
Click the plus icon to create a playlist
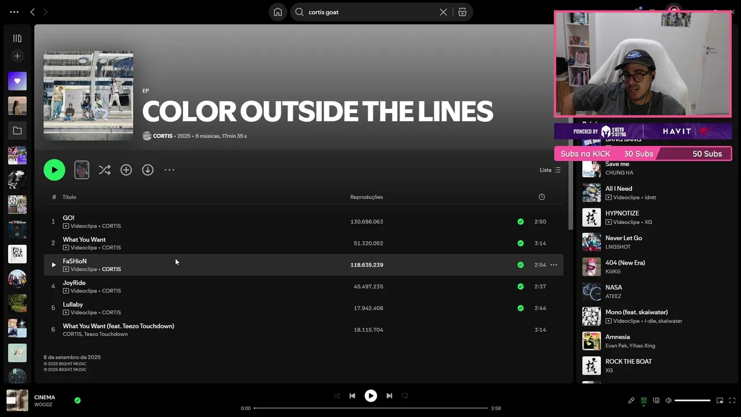pos(17,56)
